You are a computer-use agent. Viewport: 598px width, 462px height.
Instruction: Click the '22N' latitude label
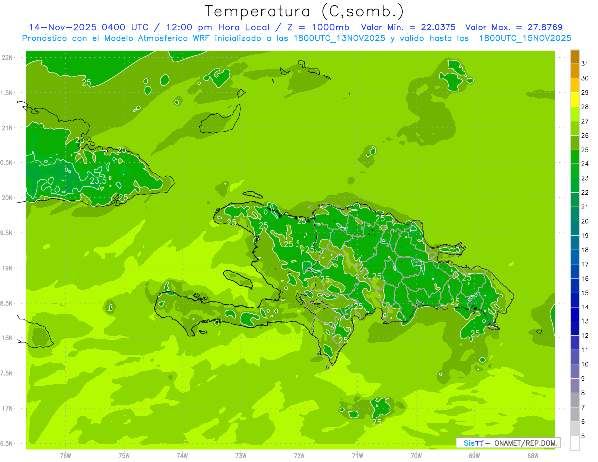pyautogui.click(x=7, y=58)
